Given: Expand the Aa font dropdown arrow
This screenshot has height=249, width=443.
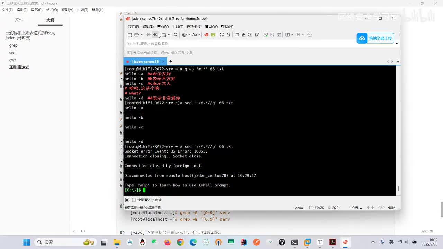Looking at the screenshot, I should [x=199, y=35].
